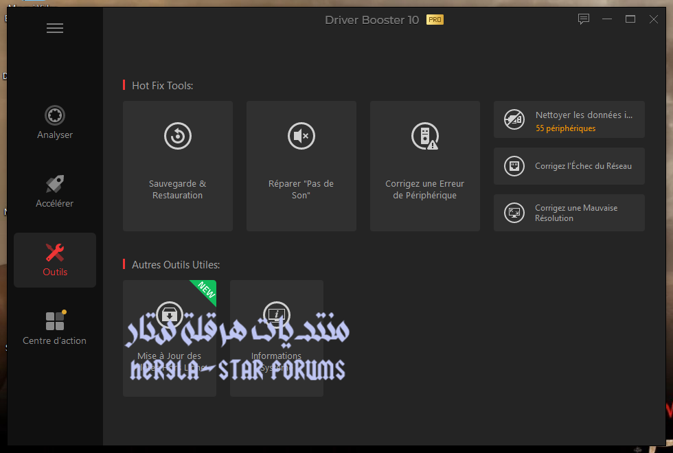Maximize the Driver Booster window
Viewport: 673px width, 453px height.
pos(630,19)
